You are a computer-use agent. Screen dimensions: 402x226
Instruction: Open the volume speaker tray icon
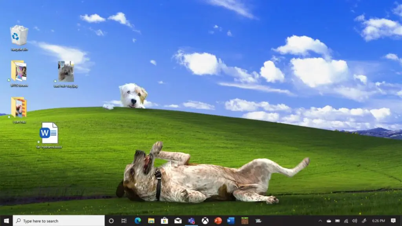pyautogui.click(x=355, y=221)
